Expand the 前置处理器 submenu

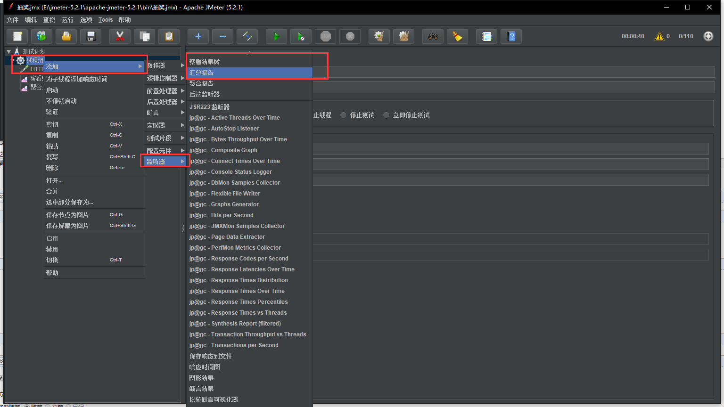click(x=165, y=91)
